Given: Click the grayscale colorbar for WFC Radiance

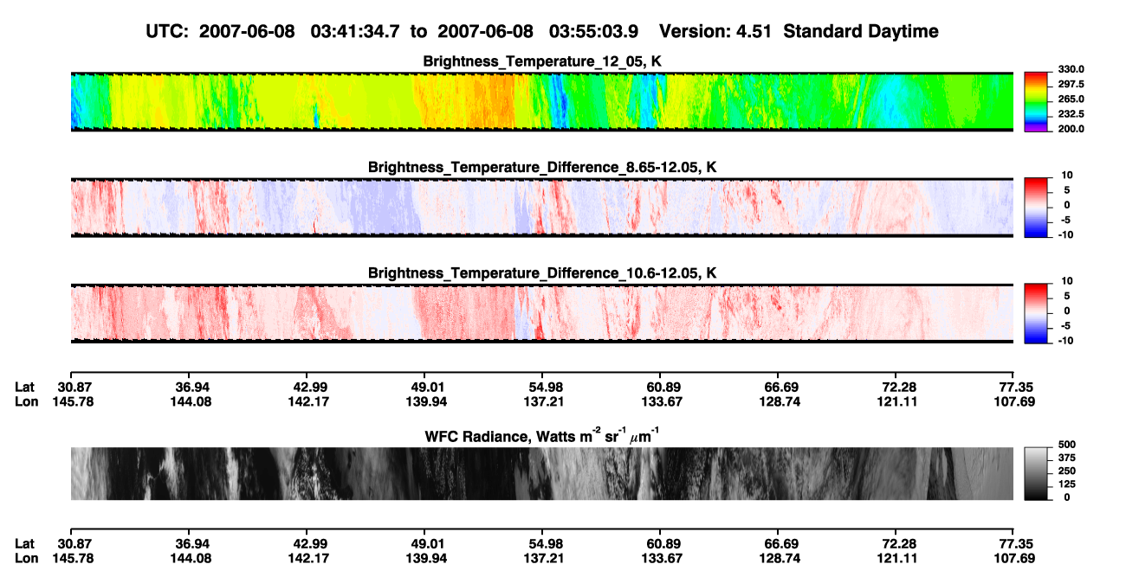Looking at the screenshot, I should 1035,474.
